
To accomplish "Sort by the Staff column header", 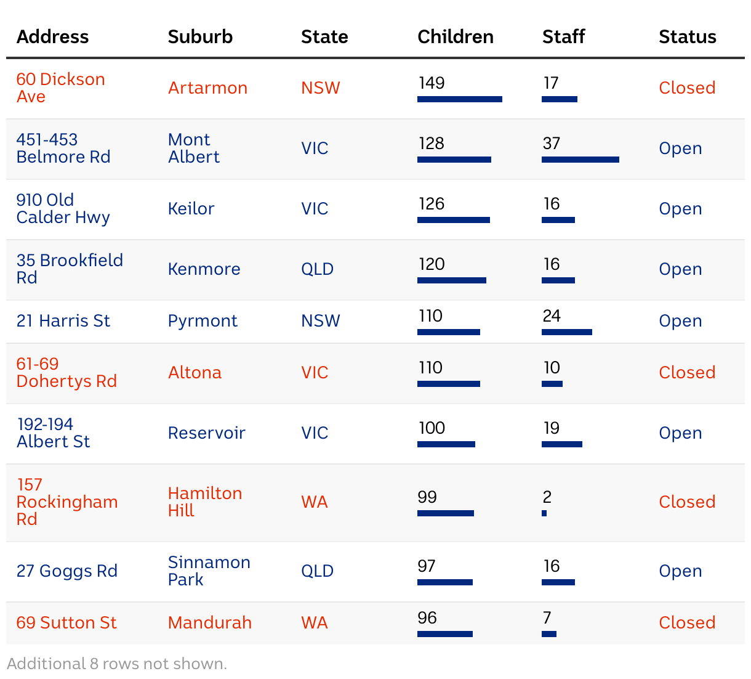I will click(563, 37).
